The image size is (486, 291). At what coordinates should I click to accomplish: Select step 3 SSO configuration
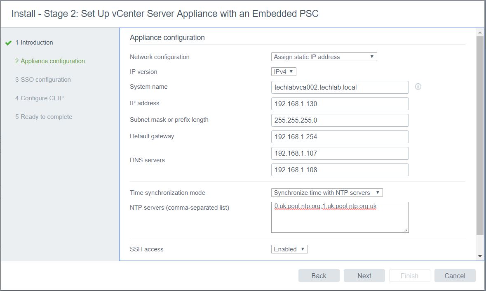[43, 80]
